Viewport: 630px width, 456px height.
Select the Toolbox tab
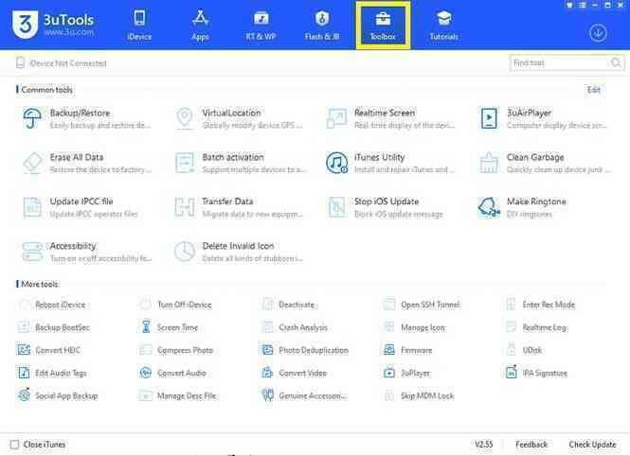point(383,26)
